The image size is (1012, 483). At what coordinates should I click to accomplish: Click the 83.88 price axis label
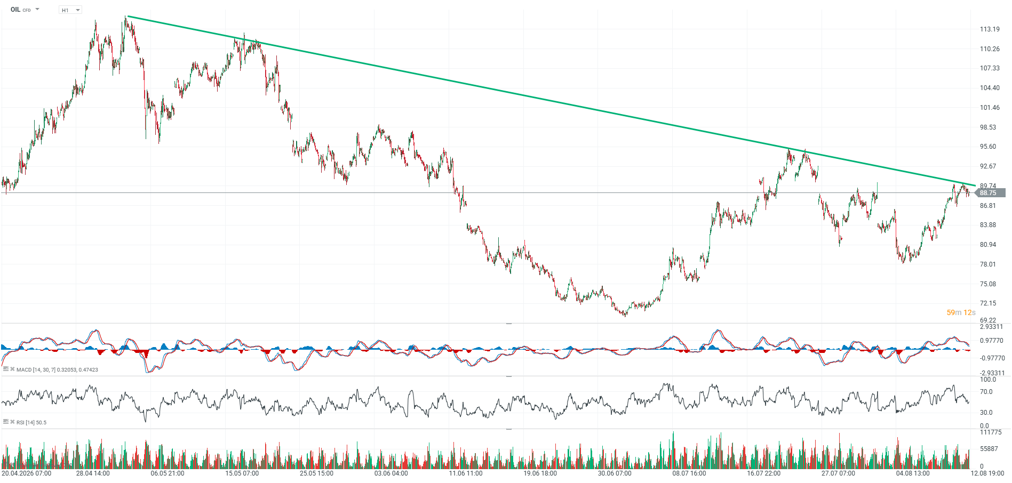coord(988,225)
